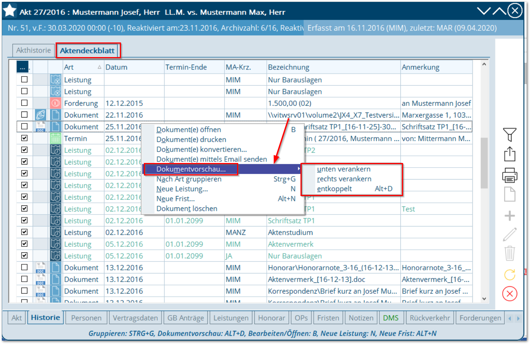Sort by the Art column header
This screenshot has height=344, width=530.
coord(83,67)
